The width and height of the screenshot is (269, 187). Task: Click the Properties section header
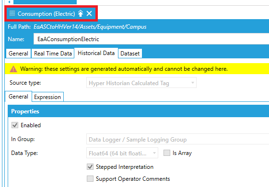click(139, 111)
